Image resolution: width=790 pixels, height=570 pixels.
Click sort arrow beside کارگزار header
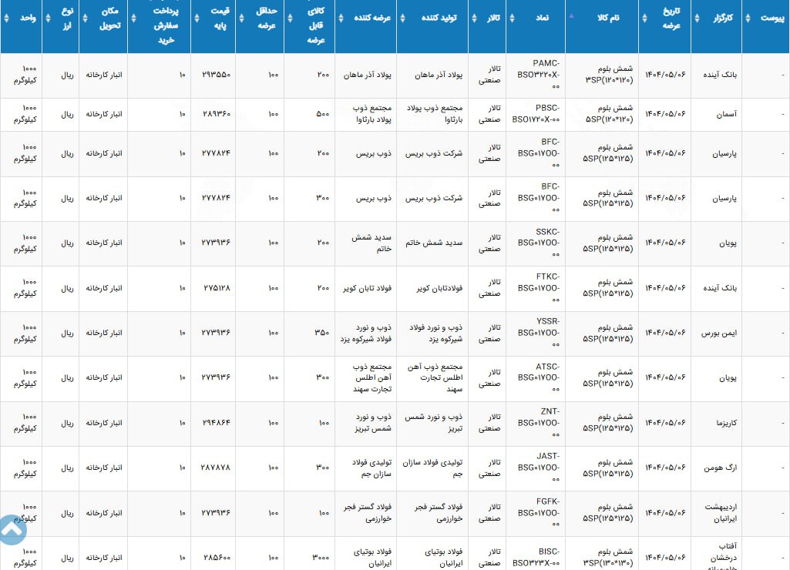click(x=696, y=17)
